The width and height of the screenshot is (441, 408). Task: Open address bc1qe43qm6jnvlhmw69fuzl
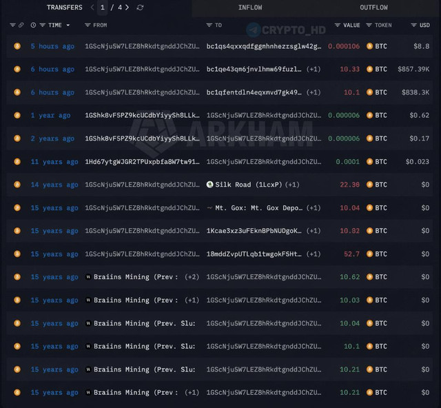(x=254, y=69)
